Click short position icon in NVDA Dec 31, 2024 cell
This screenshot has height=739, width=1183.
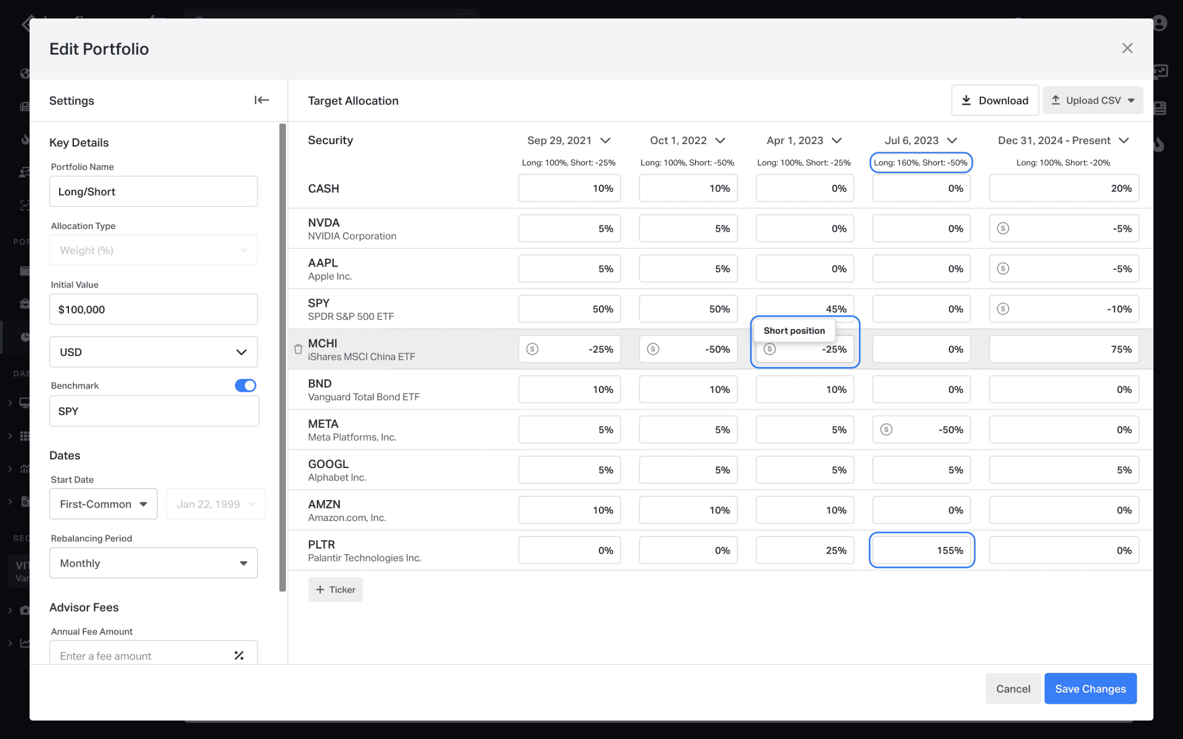coord(1003,228)
